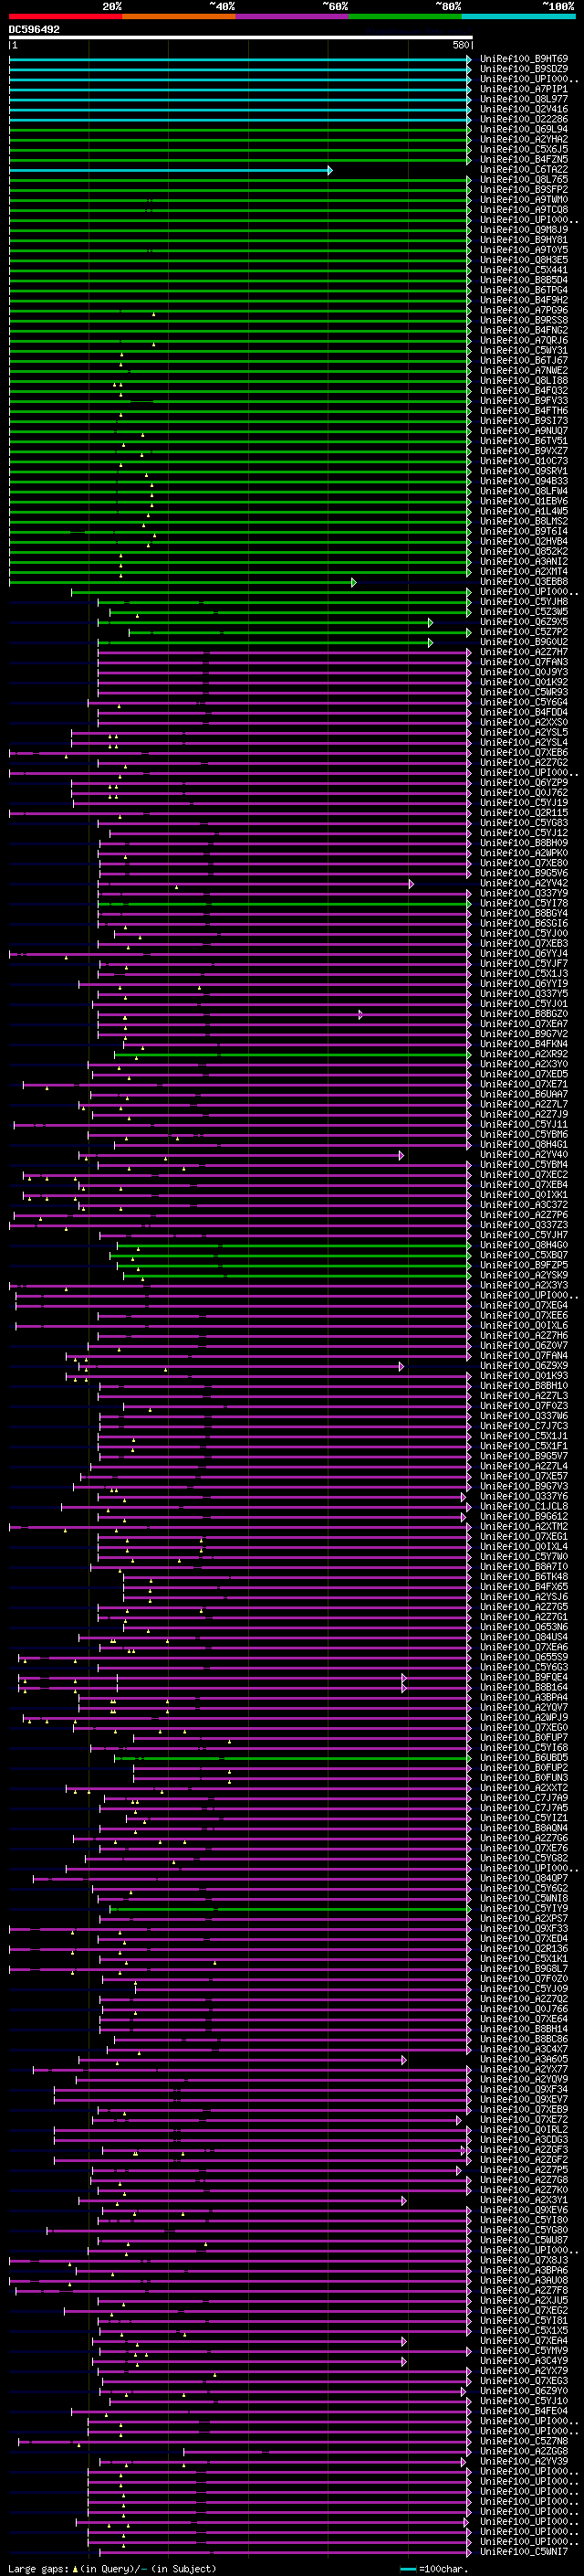Open hit UniRef100_A2XMT4
Viewport: 584px width, 2576px height.
click(x=524, y=572)
